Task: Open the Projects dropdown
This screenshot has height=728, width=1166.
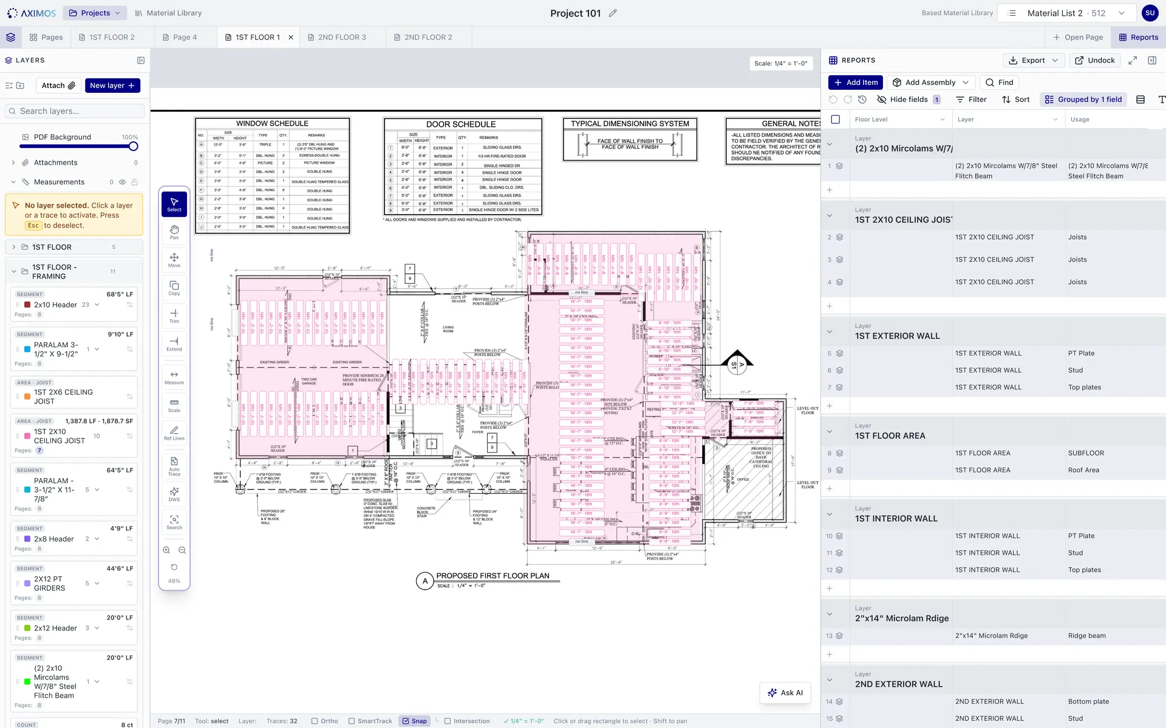Action: coord(95,13)
